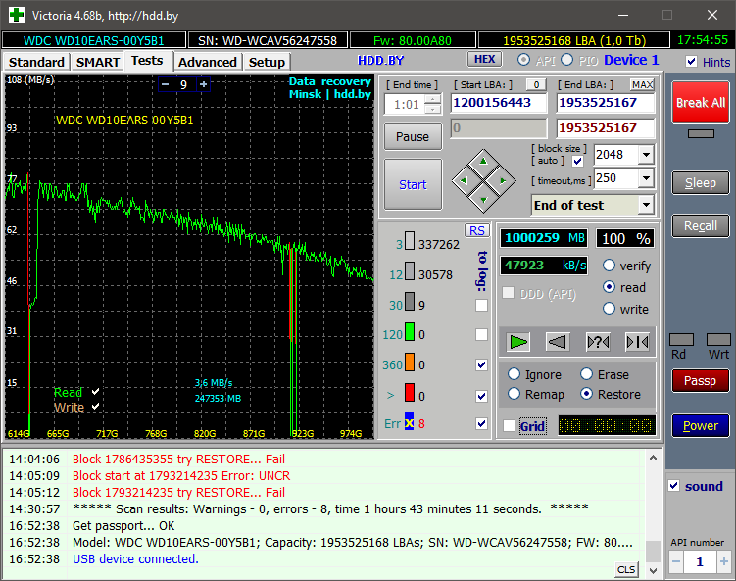The height and width of the screenshot is (581, 736).
Task: Click the reverse scan direction icon
Action: 558,342
